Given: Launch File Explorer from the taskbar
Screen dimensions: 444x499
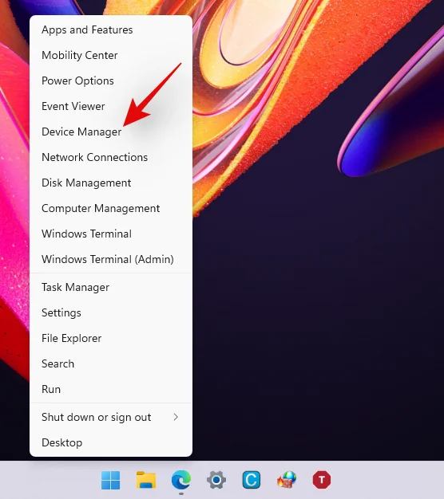Looking at the screenshot, I should (x=146, y=480).
